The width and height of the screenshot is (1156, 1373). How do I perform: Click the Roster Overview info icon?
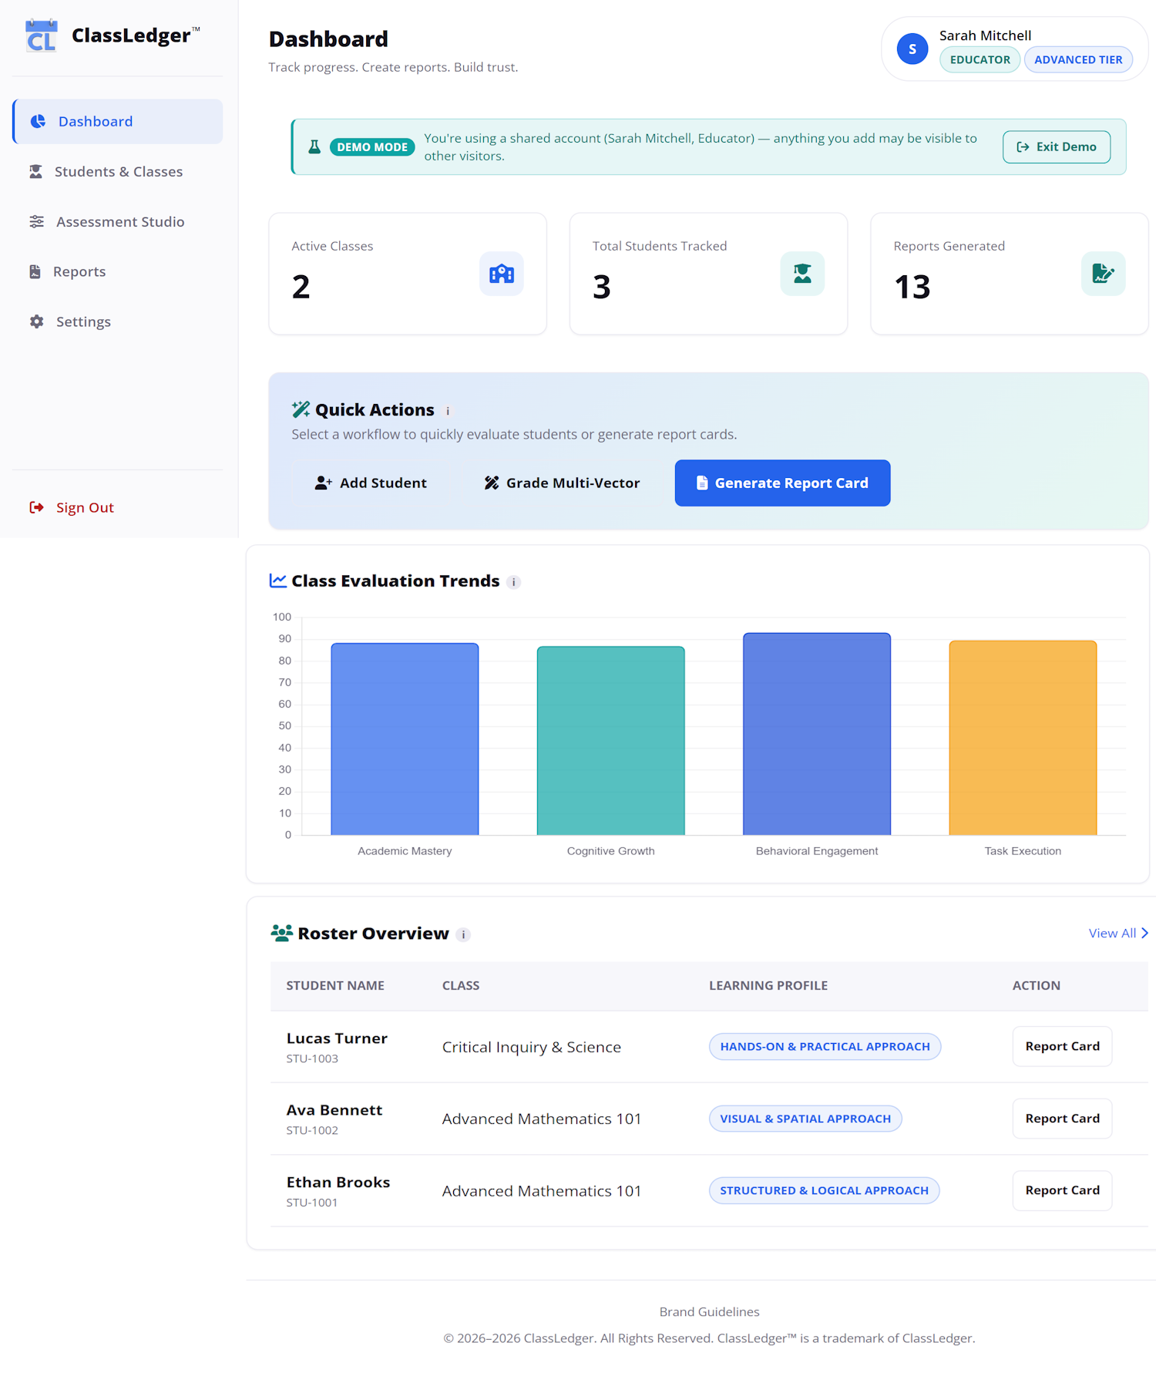point(463,935)
